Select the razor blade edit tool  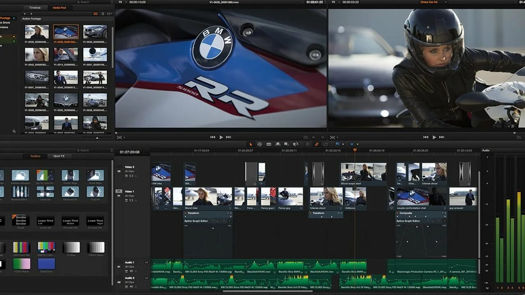click(269, 144)
